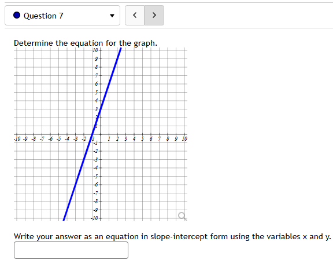
Task: Click the 'Determine the equation' prompt text
Action: 86,43
